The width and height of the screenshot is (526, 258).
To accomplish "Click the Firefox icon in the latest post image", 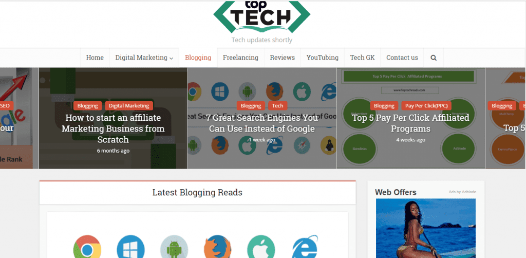I will click(x=217, y=247).
